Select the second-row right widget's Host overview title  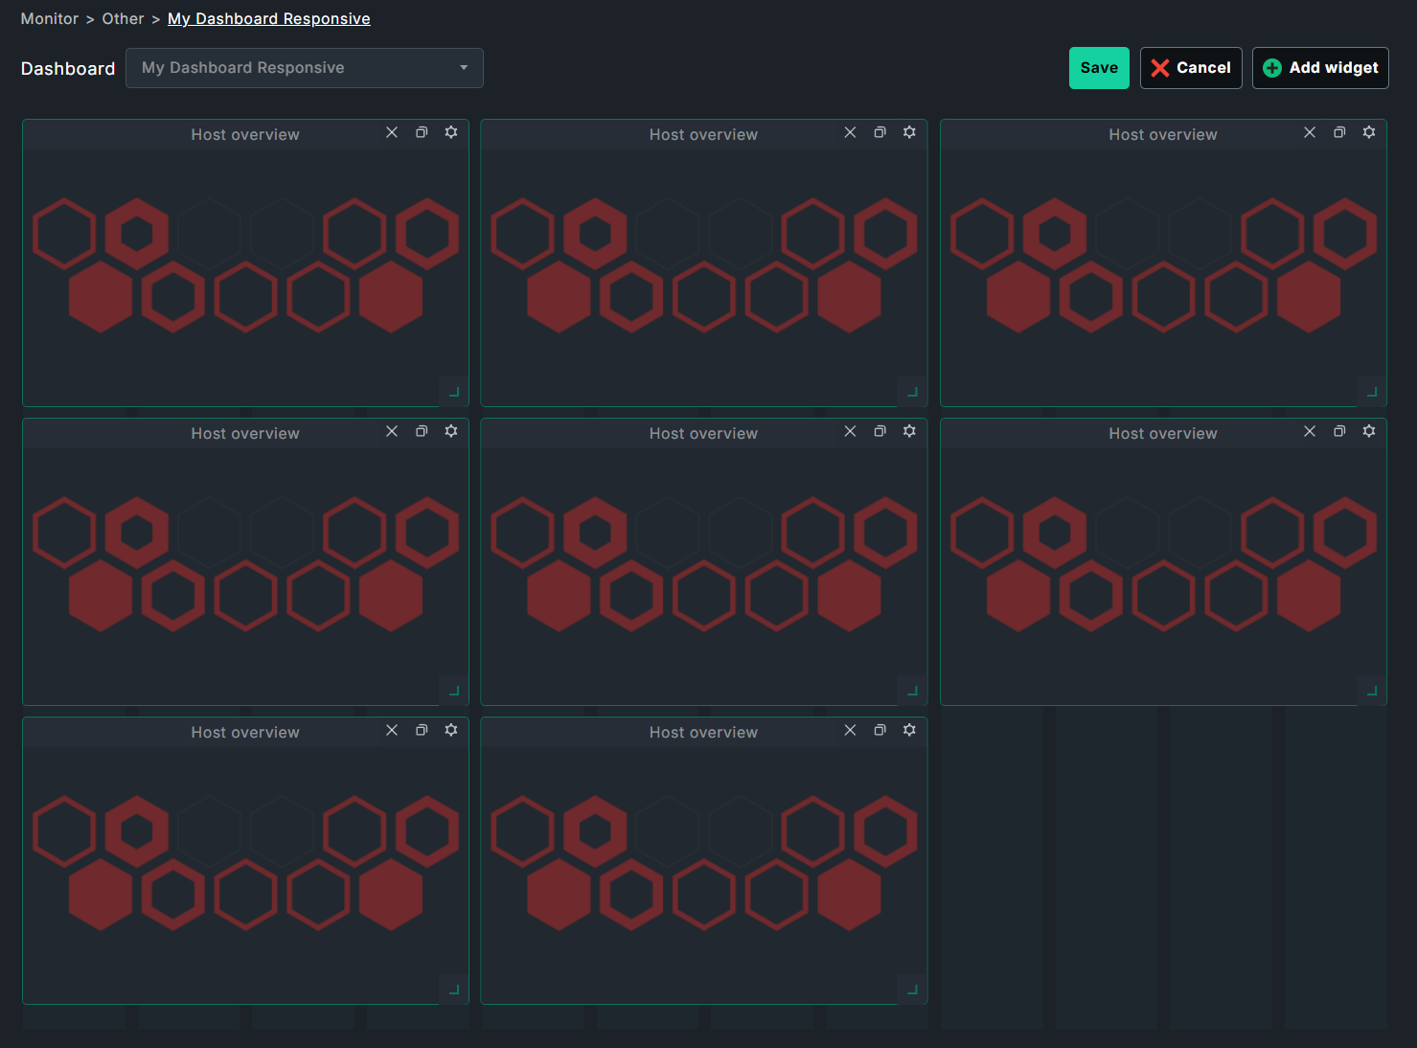tap(1163, 434)
